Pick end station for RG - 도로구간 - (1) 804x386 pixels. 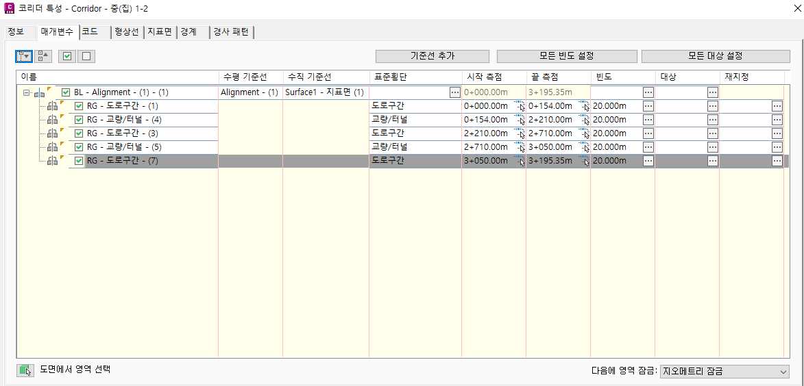click(x=584, y=106)
